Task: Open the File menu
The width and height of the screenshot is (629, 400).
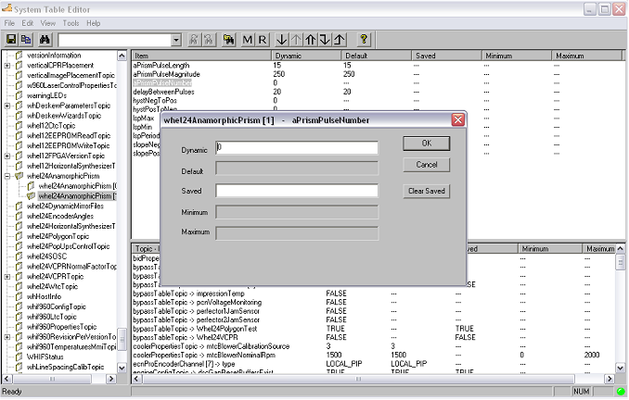Action: coord(9,23)
